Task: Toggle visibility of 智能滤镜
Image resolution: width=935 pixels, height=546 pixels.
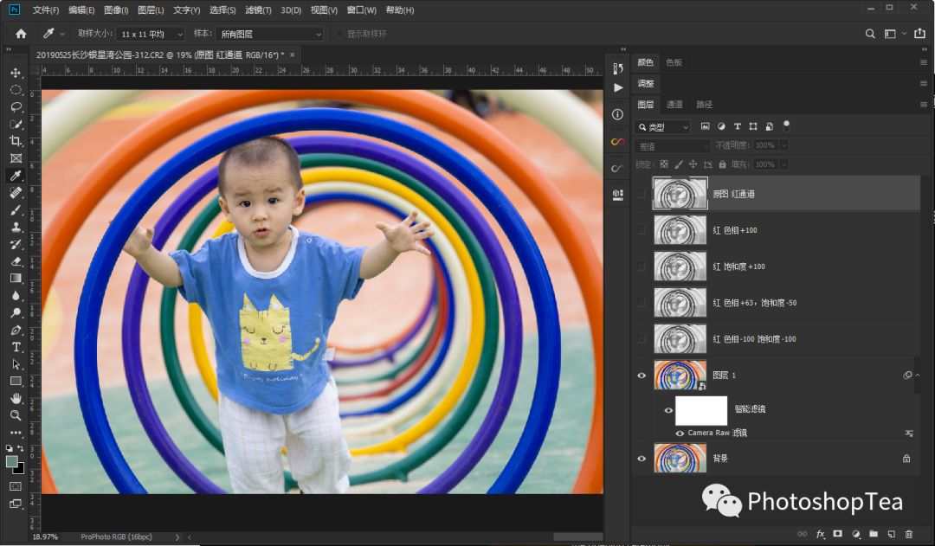Action: (668, 410)
